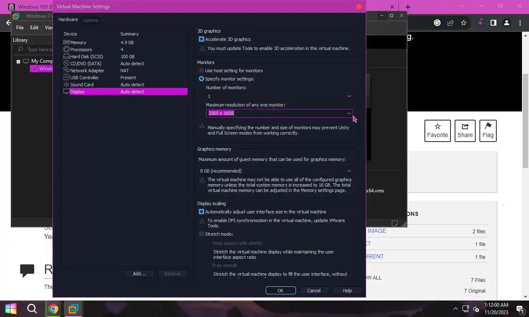Click the Share page icon in Chrome toolbar

[450, 23]
